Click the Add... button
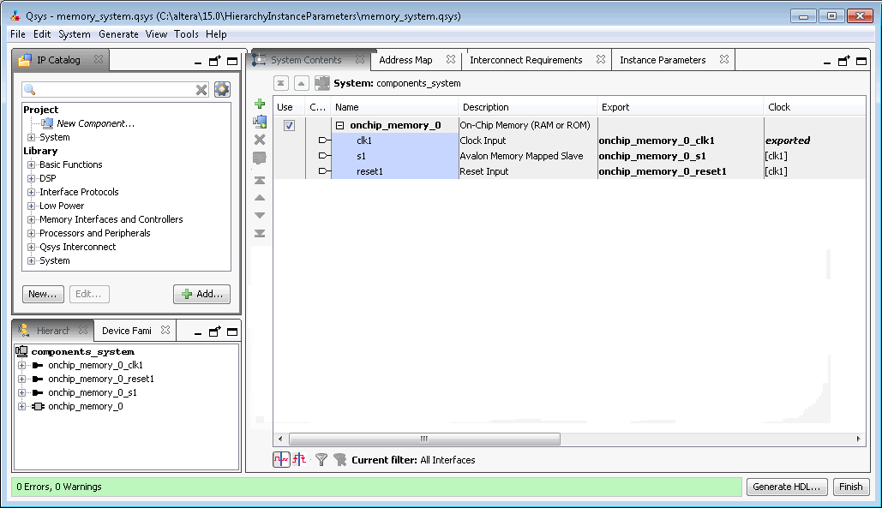The height and width of the screenshot is (508, 882). (202, 294)
